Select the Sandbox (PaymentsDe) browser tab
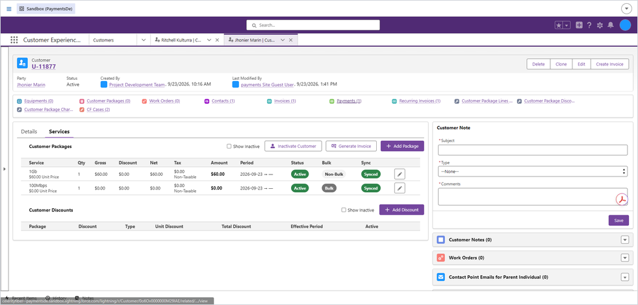Image resolution: width=638 pixels, height=305 pixels. pos(46,8)
